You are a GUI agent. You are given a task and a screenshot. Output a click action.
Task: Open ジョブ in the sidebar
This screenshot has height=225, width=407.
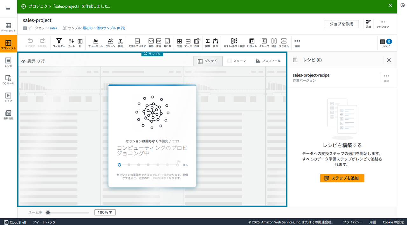click(8, 97)
